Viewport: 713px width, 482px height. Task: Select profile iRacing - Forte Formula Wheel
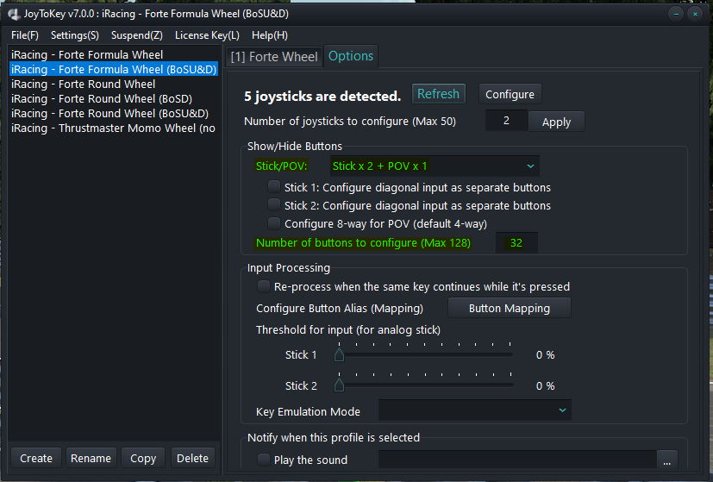[x=114, y=54]
